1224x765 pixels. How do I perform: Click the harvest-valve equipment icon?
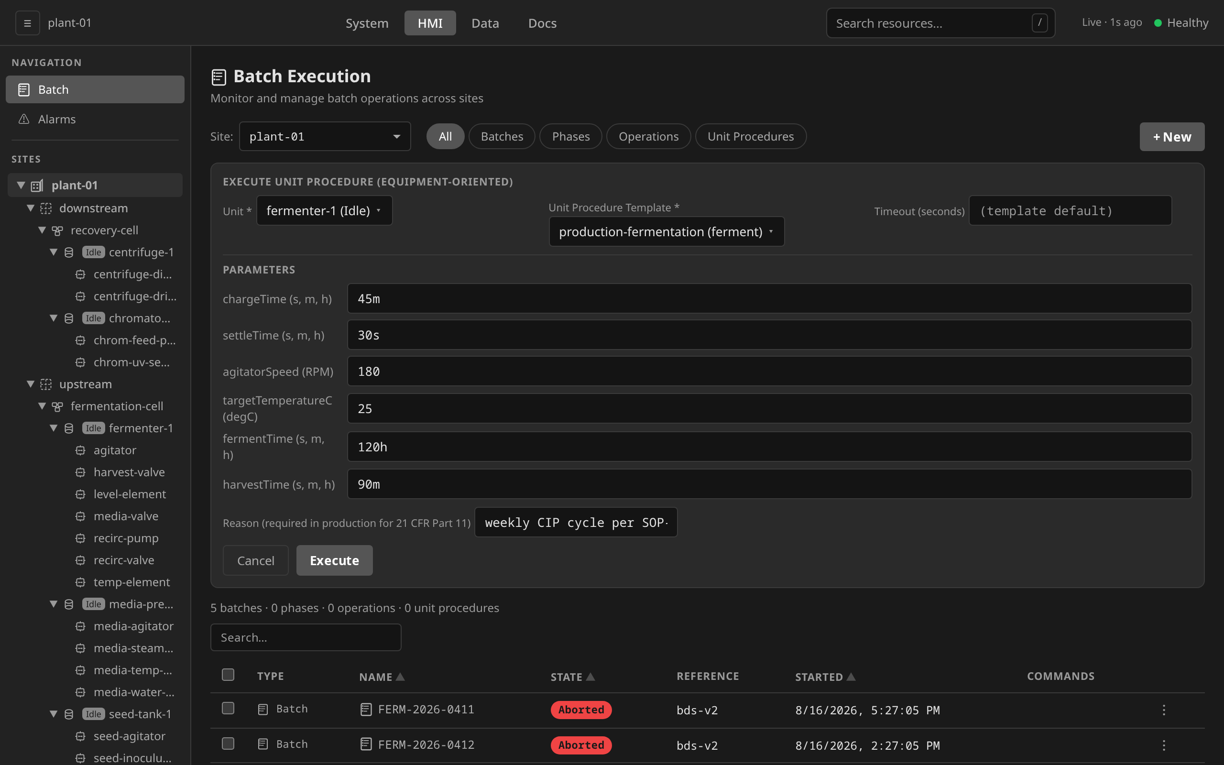coord(80,472)
